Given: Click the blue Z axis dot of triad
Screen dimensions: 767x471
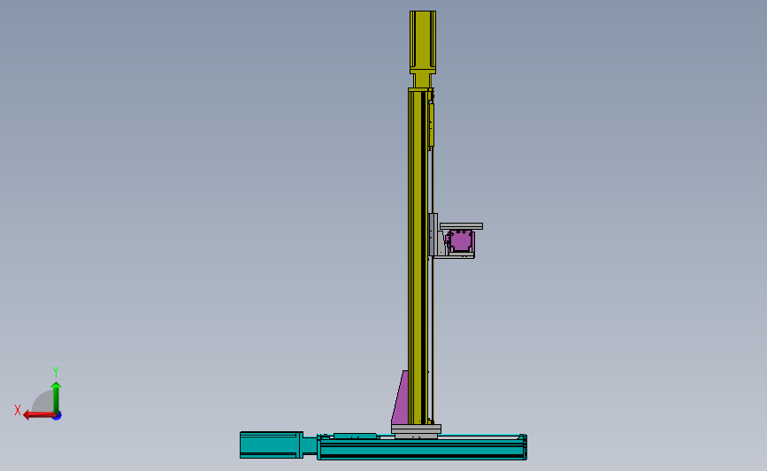Looking at the screenshot, I should (58, 416).
